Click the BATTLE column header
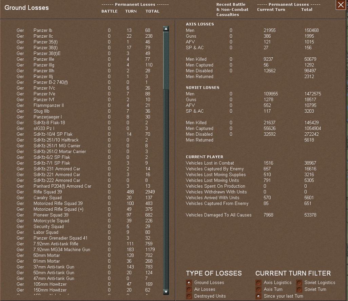This screenshot has height=301, width=348. (110, 11)
